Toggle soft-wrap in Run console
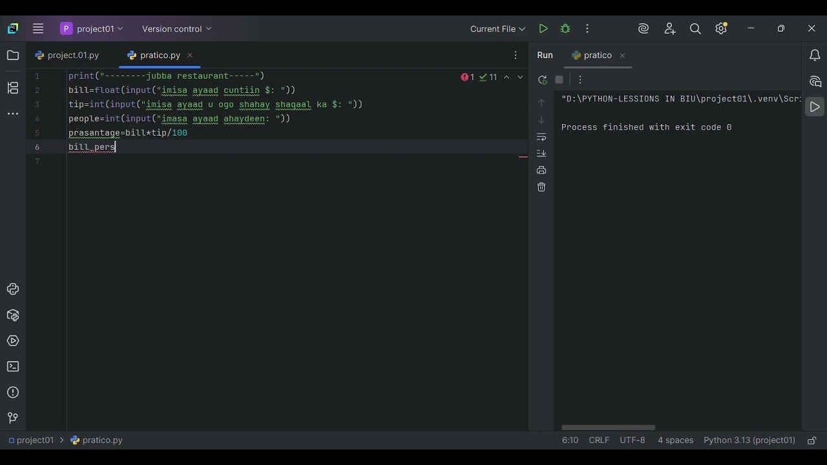The image size is (827, 465). click(541, 137)
